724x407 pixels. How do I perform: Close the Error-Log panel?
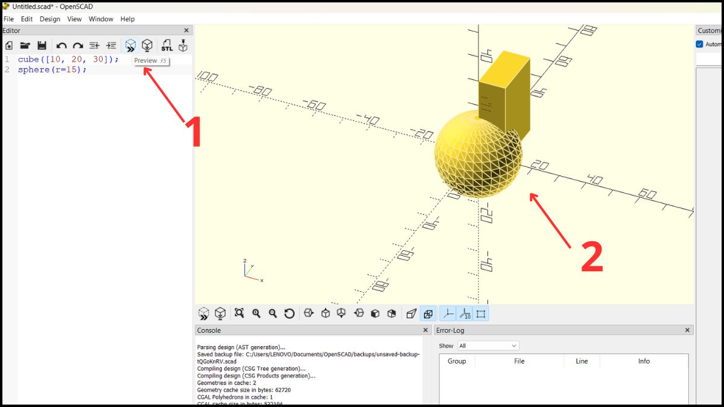[x=687, y=330]
